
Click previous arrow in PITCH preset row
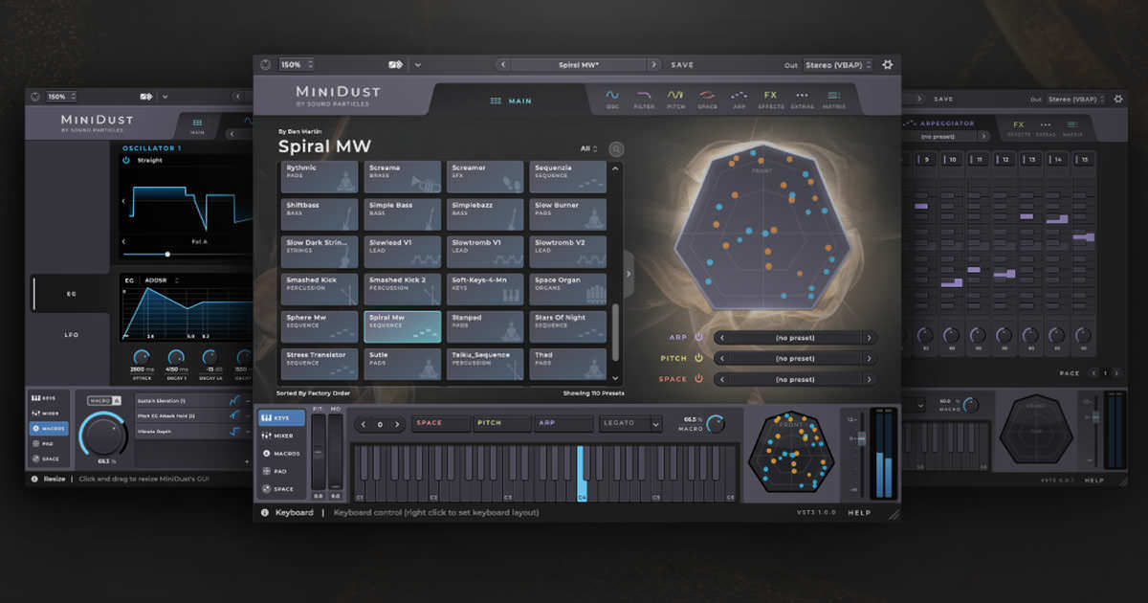(720, 358)
